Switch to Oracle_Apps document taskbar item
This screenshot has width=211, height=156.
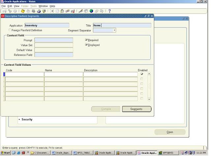point(62,153)
